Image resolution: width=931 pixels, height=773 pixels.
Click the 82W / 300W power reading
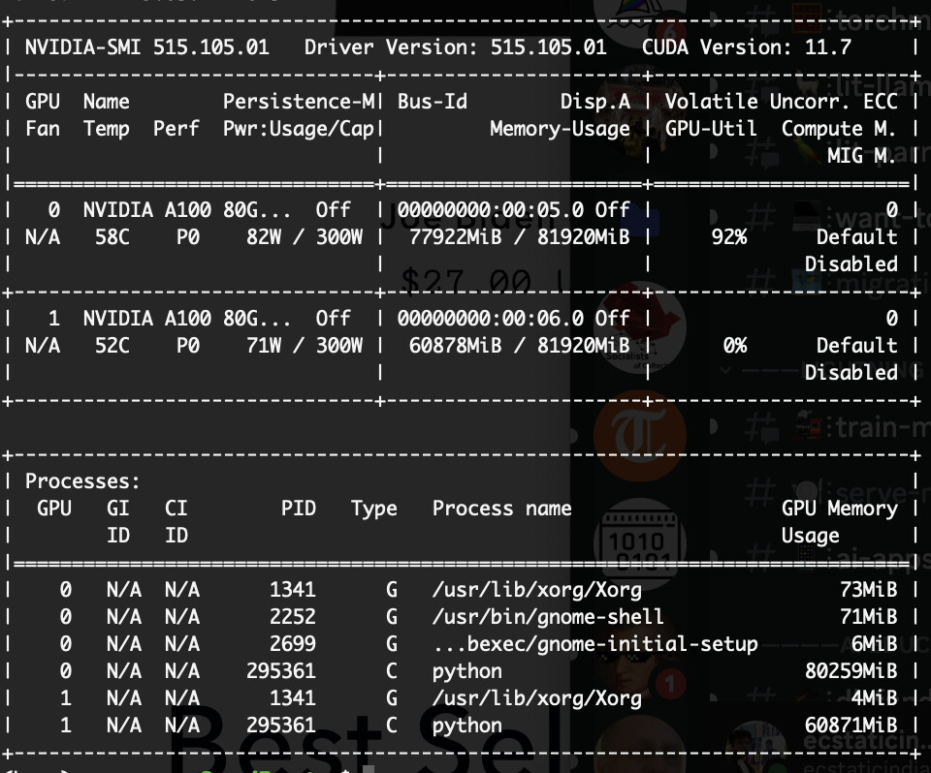click(x=305, y=237)
